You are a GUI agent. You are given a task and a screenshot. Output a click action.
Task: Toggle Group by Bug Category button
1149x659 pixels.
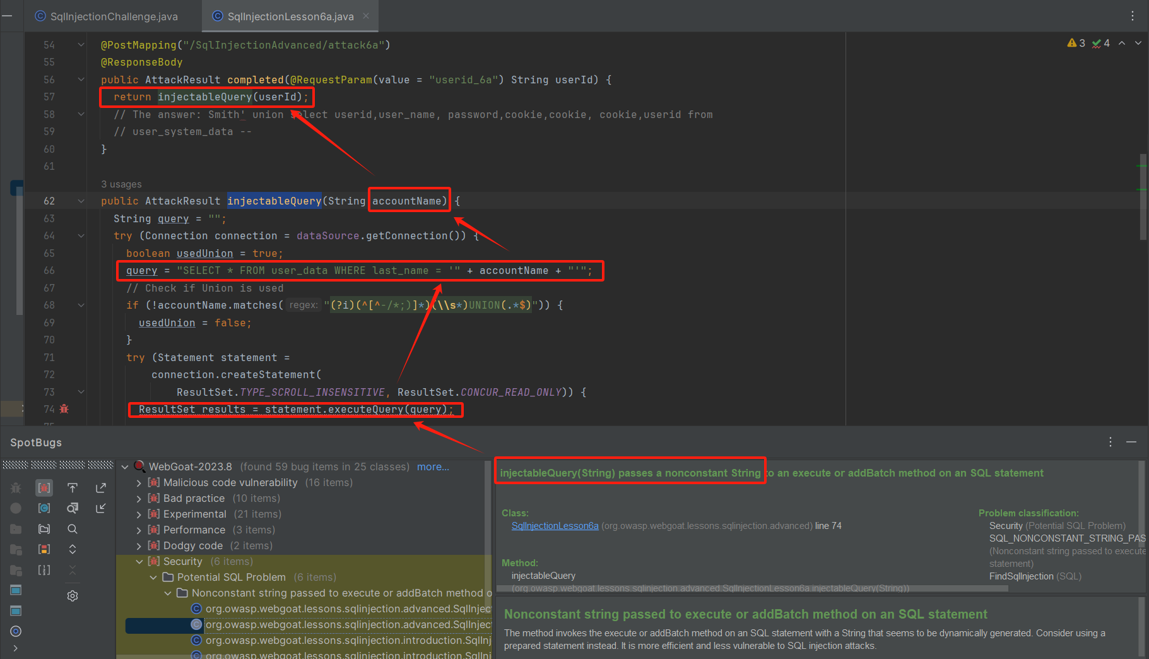click(x=44, y=488)
